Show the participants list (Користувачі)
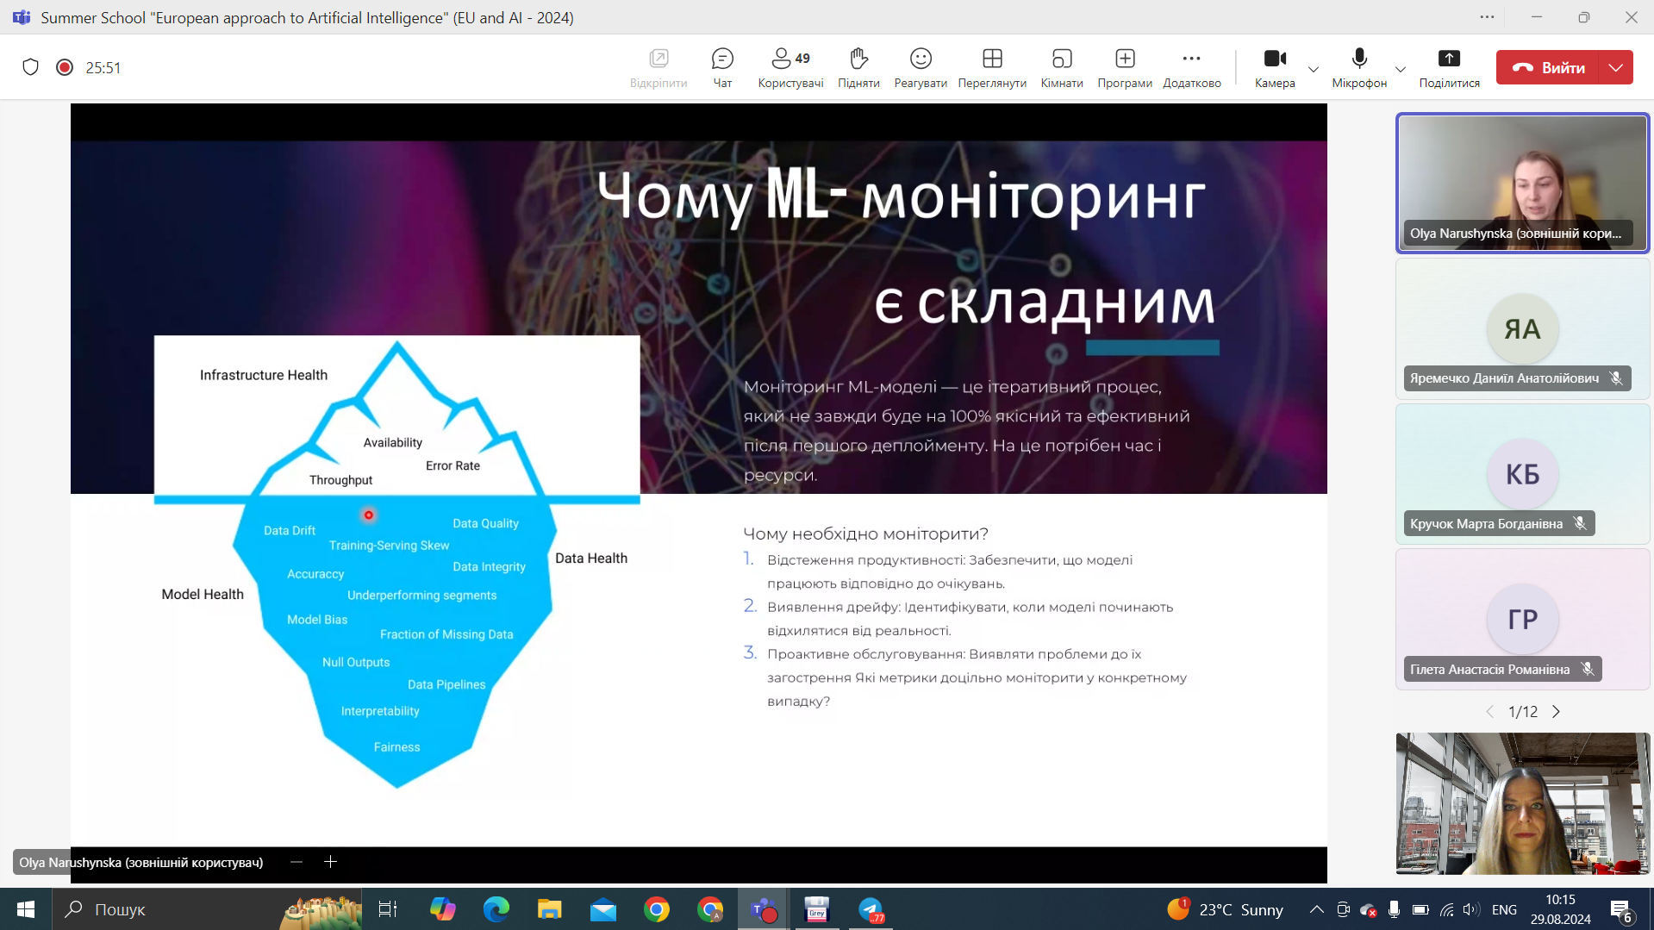 pos(790,67)
